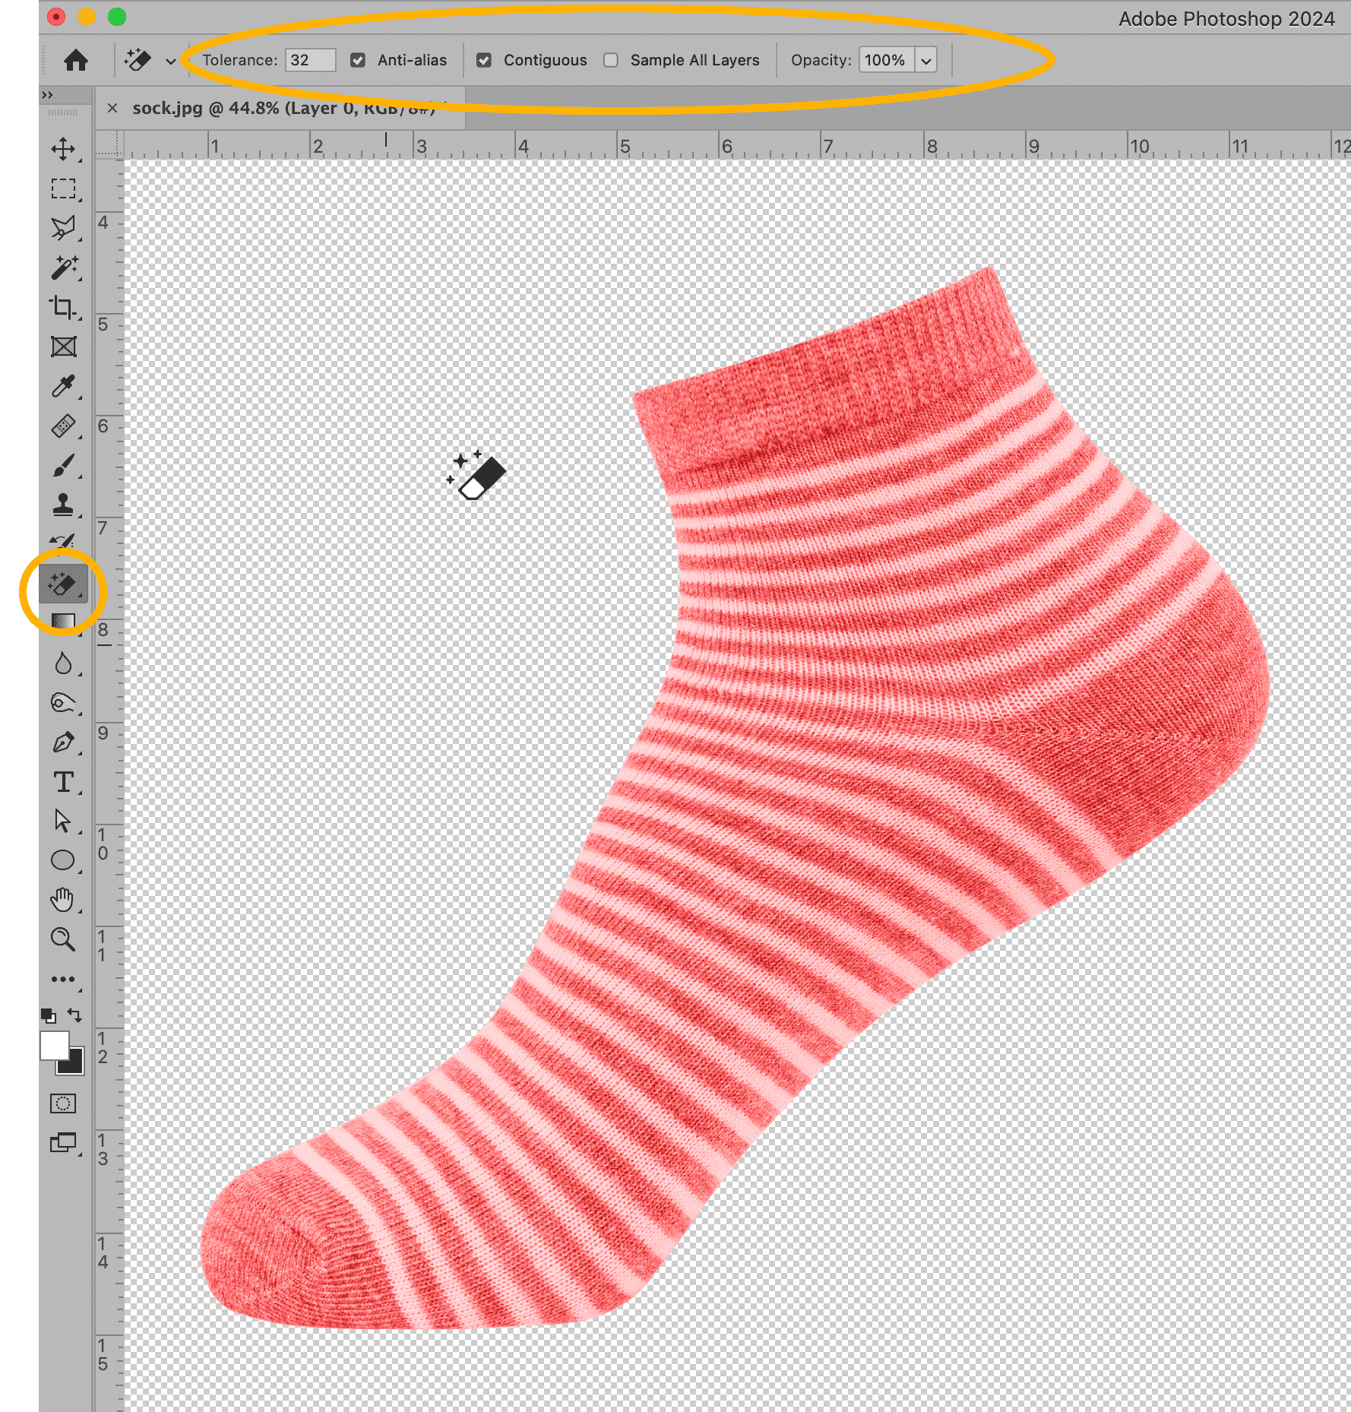Click the Home button
1351x1412 pixels.
75,60
